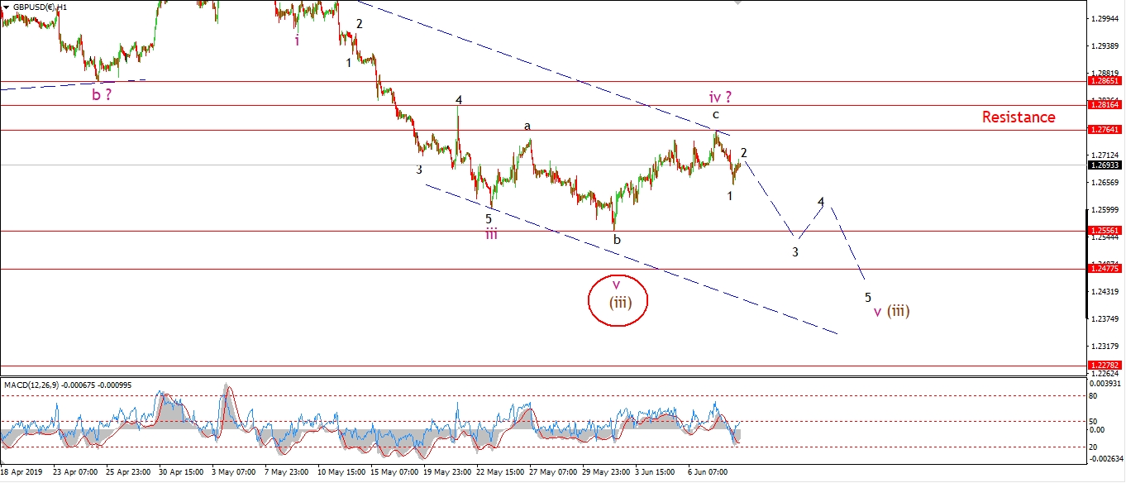Viewport: 1126px width, 483px height.
Task: Click the red 1.28651 price tag
Action: tap(1105, 81)
